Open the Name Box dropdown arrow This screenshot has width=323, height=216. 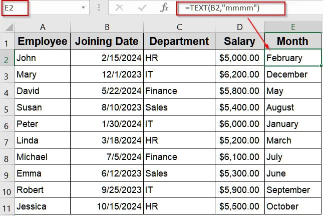[x=83, y=7]
